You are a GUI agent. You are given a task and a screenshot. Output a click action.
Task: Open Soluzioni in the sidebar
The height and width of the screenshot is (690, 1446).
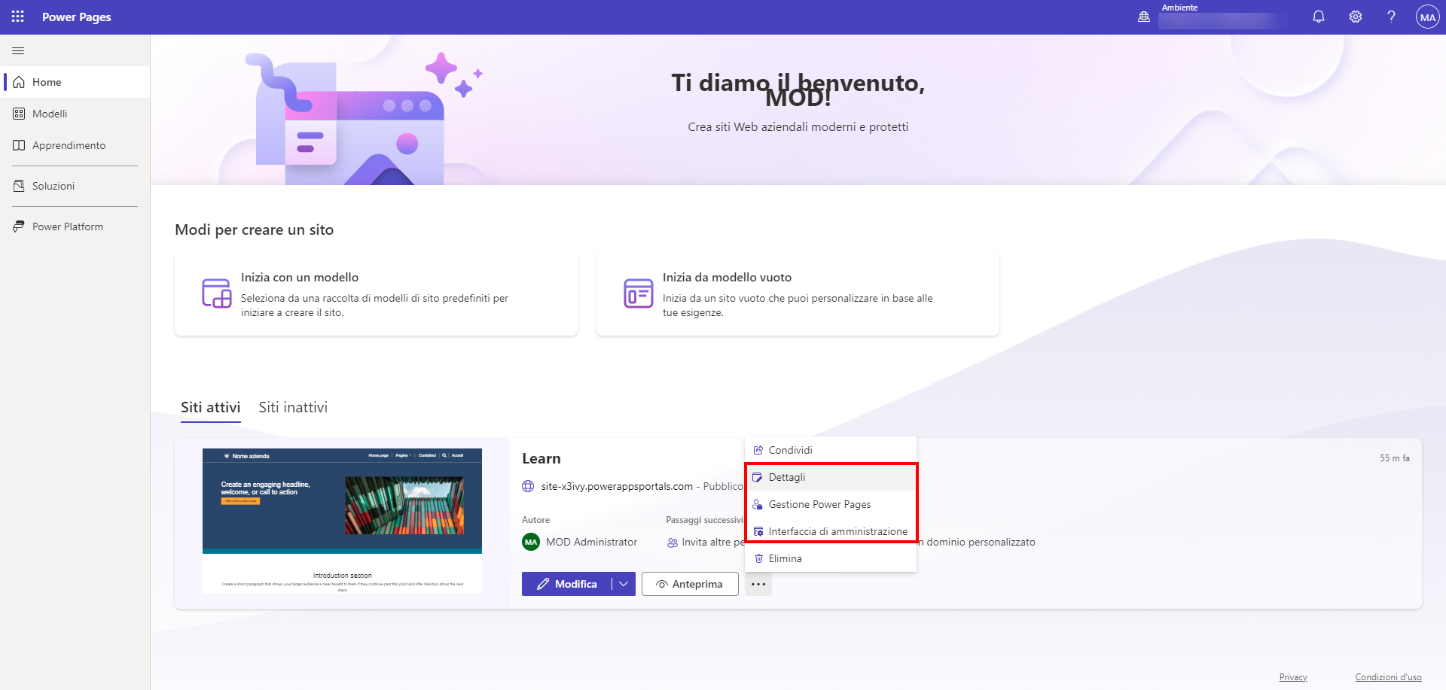tap(75, 186)
